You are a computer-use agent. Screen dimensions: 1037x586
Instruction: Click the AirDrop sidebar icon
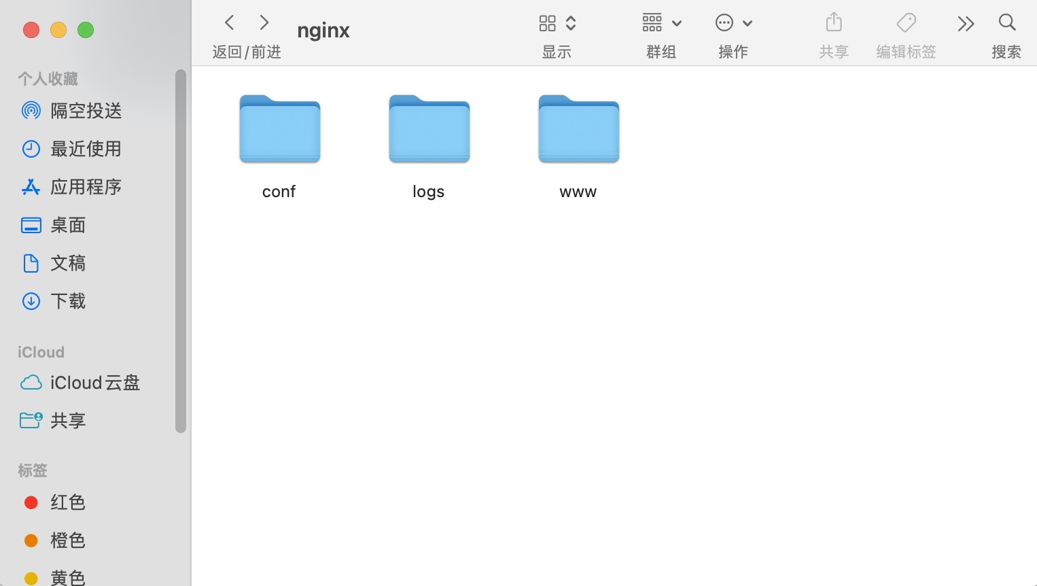[x=31, y=111]
